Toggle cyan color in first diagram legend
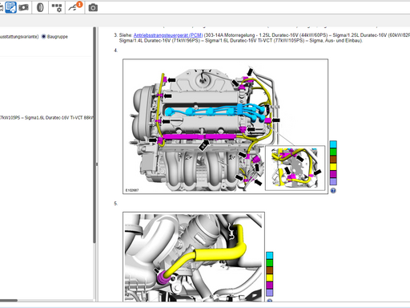 pyautogui.click(x=333, y=144)
